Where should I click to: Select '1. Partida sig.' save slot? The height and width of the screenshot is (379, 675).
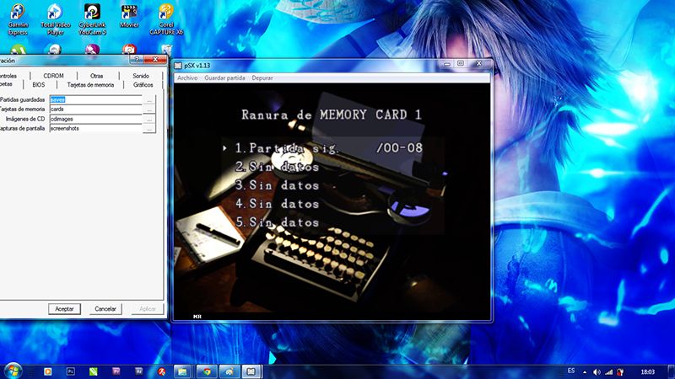click(x=329, y=148)
